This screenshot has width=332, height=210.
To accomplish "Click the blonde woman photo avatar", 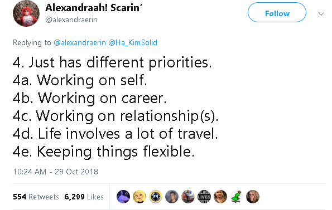I will point(220,197).
